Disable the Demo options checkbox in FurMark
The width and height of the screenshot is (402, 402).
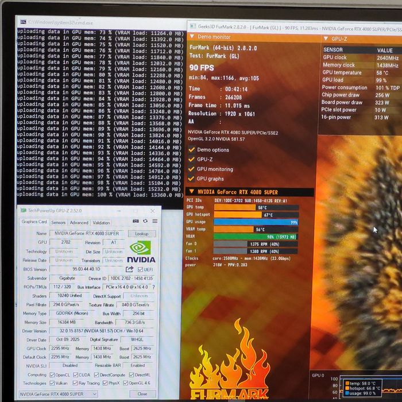[191, 149]
